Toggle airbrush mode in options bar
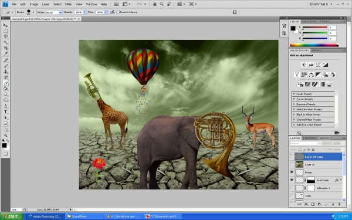This screenshot has width=352, height=220. [x=112, y=12]
